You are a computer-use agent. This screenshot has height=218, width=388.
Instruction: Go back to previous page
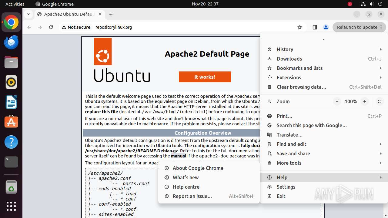29,27
